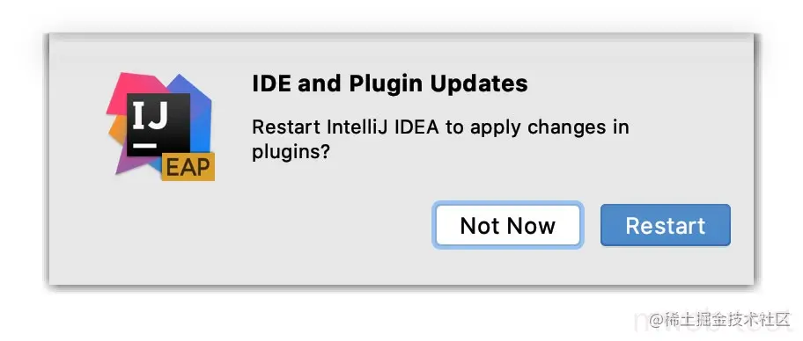The width and height of the screenshot is (803, 341).
Task: Dismiss the dialog with Not Now
Action: [507, 226]
